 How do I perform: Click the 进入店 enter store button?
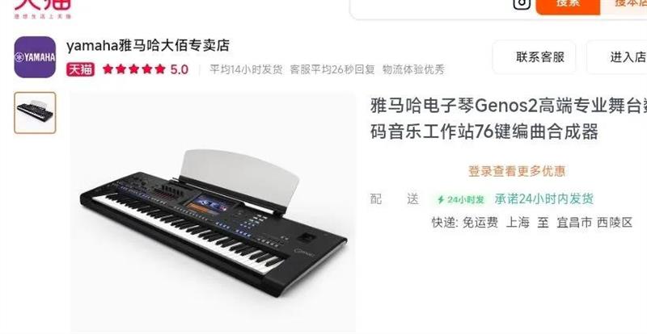(x=617, y=56)
